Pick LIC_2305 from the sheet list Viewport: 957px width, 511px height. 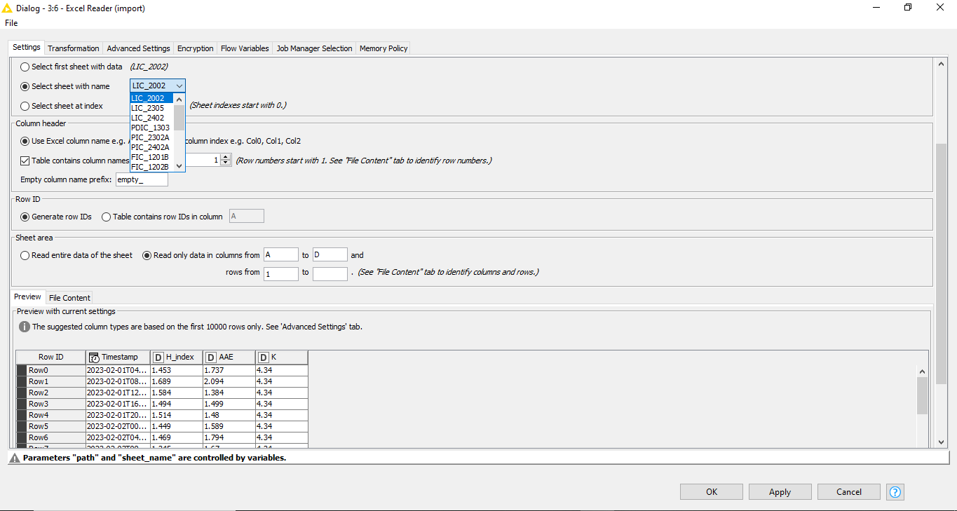click(x=148, y=108)
